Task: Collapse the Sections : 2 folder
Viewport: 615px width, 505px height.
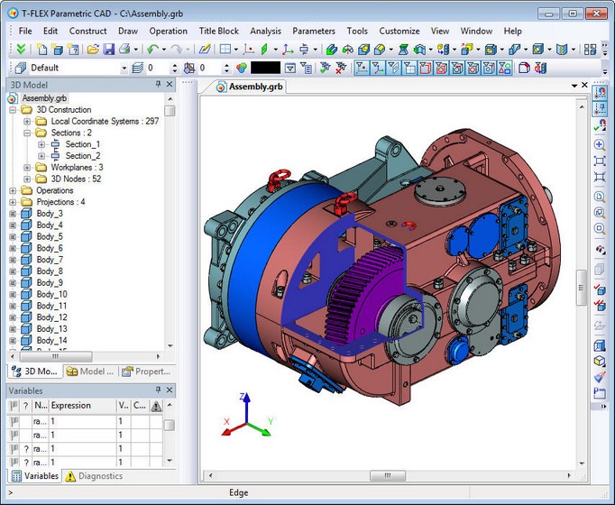Action: (28, 133)
